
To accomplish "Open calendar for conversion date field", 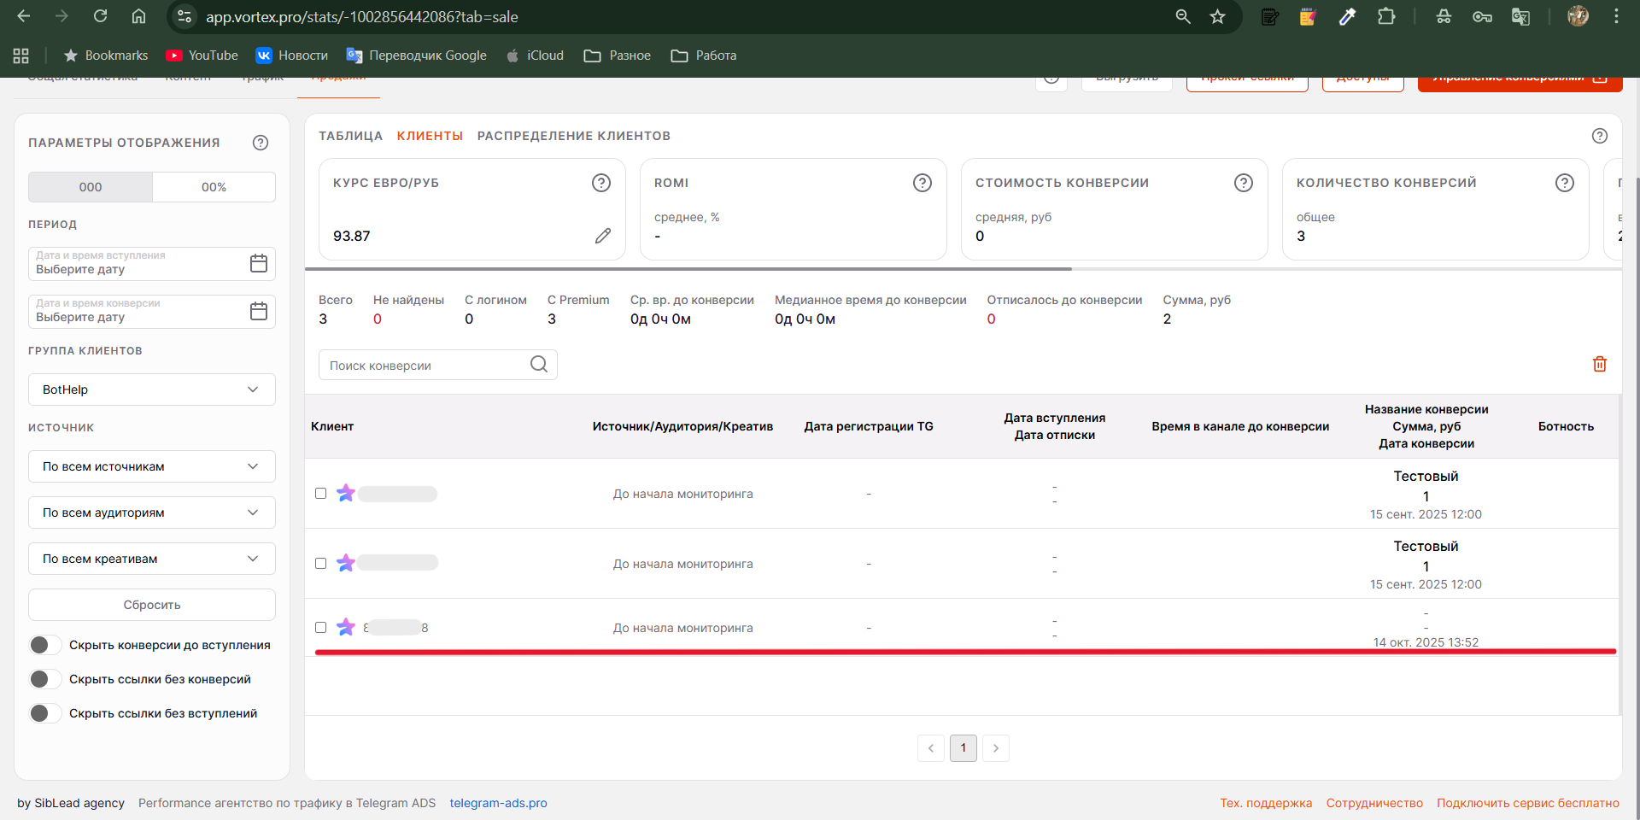I will [x=258, y=311].
